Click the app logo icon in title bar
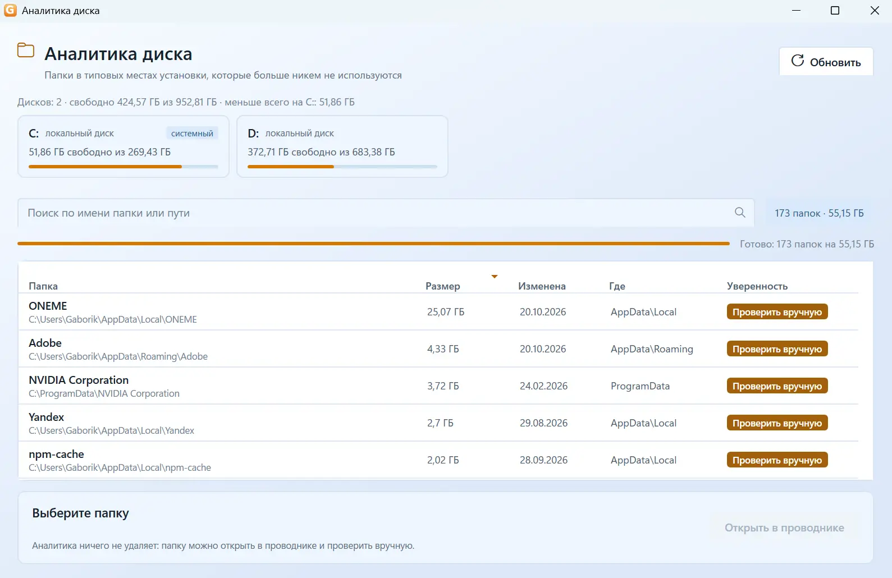The image size is (892, 578). (x=10, y=11)
